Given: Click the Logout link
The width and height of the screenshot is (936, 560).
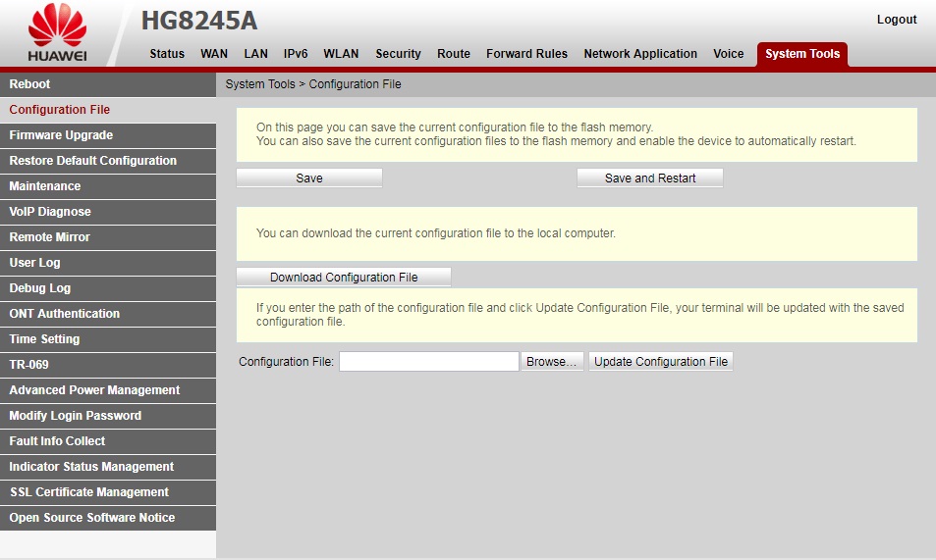Looking at the screenshot, I should pyautogui.click(x=897, y=19).
